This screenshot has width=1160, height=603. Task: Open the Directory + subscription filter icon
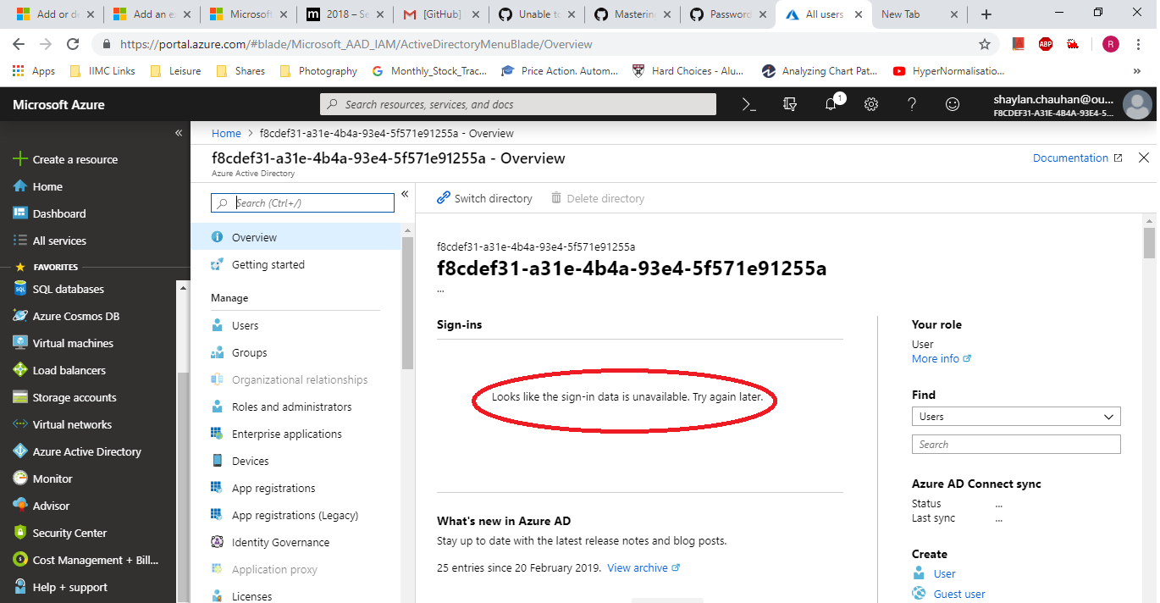(790, 104)
